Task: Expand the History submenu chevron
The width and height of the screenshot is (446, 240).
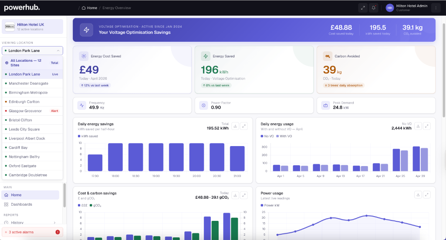Action: click(54, 223)
